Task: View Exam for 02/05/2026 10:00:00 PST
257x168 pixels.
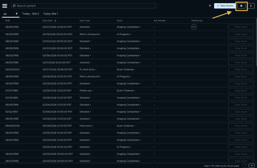Action: (x=241, y=147)
